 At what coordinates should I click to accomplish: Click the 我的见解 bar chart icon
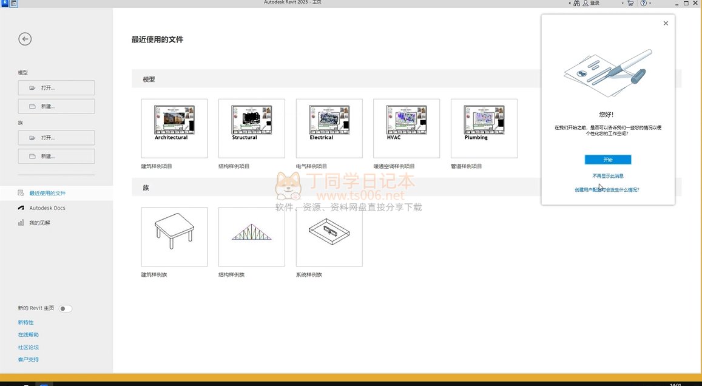click(x=21, y=223)
